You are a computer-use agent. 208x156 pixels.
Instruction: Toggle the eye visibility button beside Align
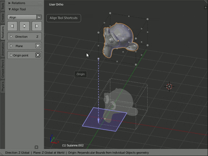click(x=39, y=17)
